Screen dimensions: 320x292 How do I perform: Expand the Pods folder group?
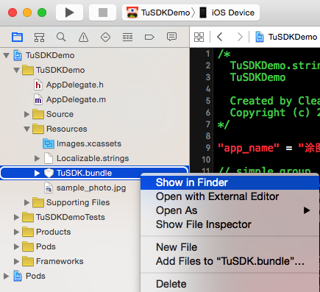point(16,246)
